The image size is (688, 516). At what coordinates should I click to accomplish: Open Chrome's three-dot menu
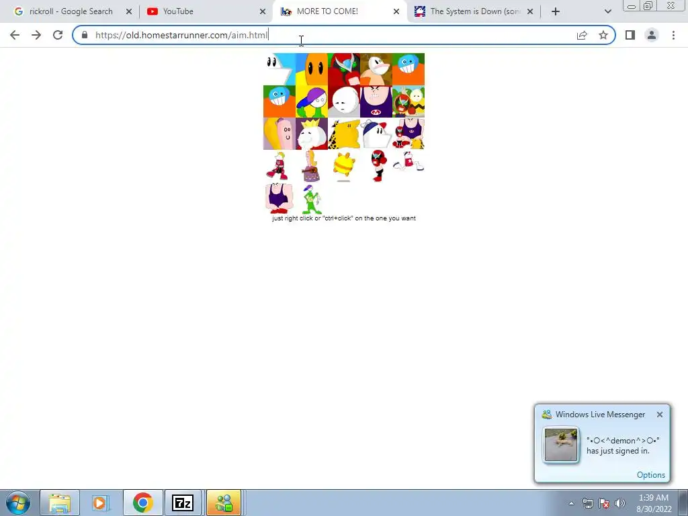click(x=673, y=35)
